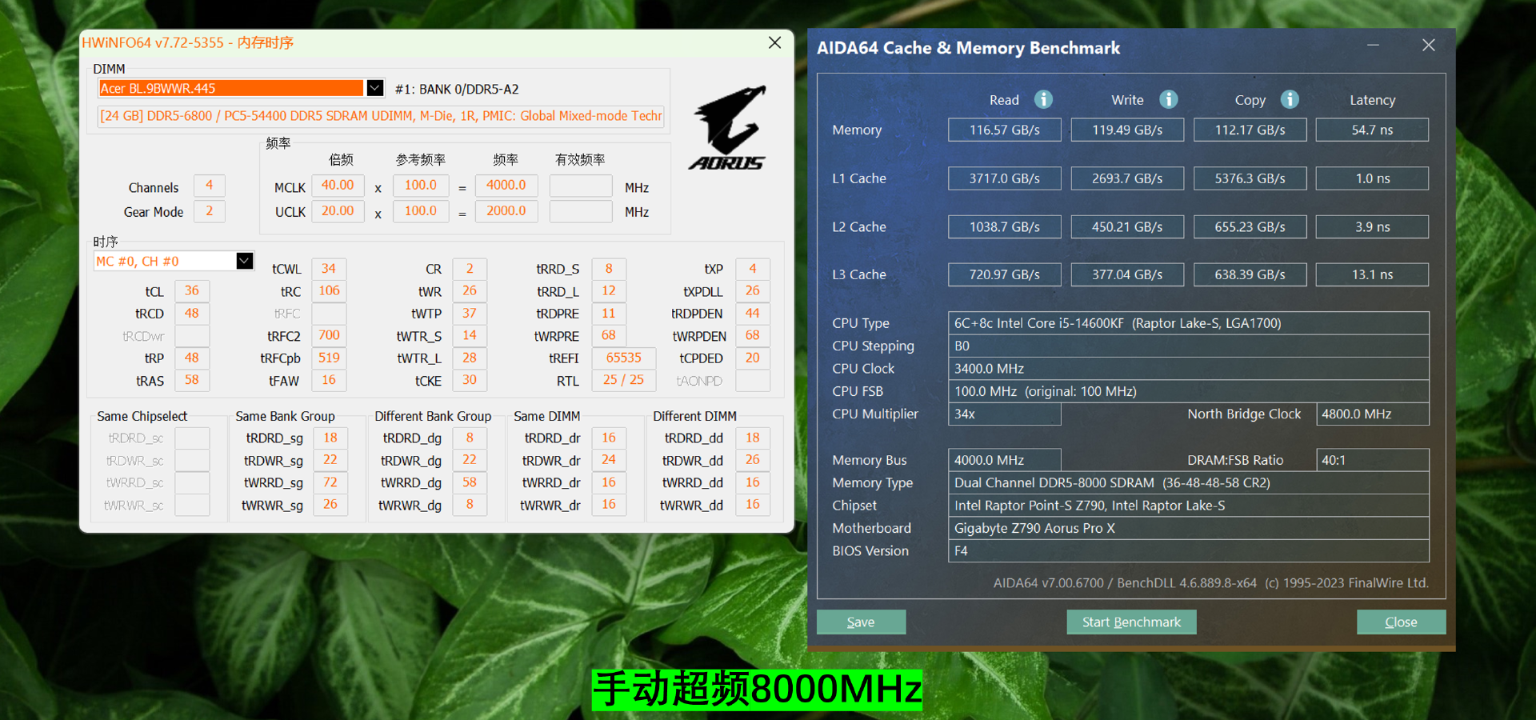
Task: Click L3 Cache Copy value 638.39 GB/s
Action: tap(1250, 274)
